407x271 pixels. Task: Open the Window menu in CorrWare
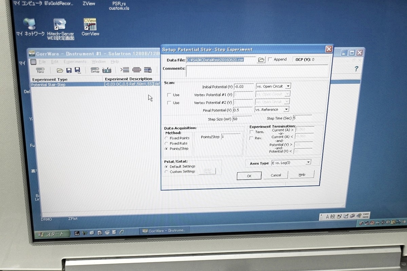coord(99,62)
